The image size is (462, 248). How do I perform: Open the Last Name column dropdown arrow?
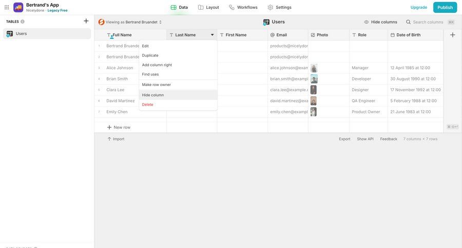[212, 35]
